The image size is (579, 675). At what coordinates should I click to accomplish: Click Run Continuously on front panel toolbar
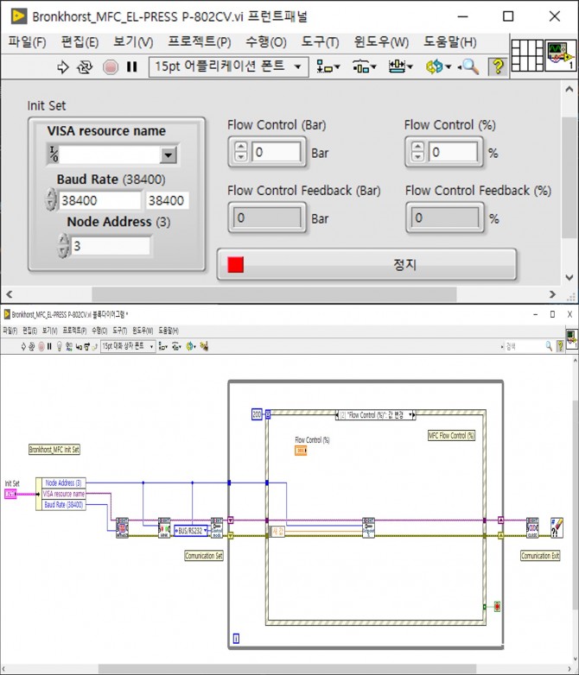coord(85,66)
